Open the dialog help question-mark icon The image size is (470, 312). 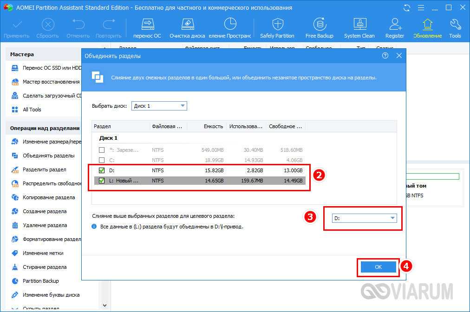385,56
